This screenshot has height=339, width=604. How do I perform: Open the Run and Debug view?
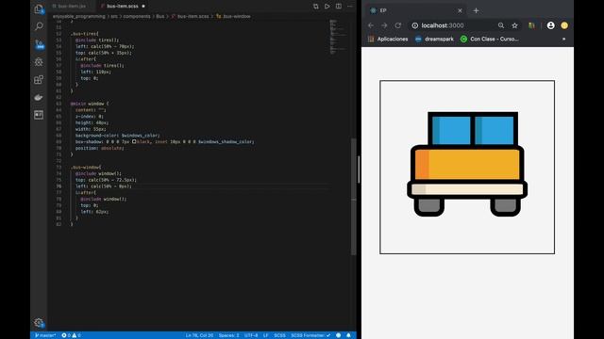pos(39,62)
